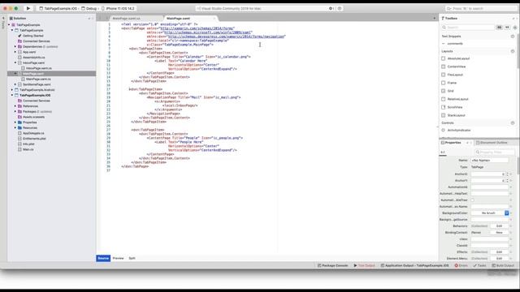This screenshot has height=292, width=520.
Task: Select Grid in Toolbox
Action: pyautogui.click(x=450, y=91)
